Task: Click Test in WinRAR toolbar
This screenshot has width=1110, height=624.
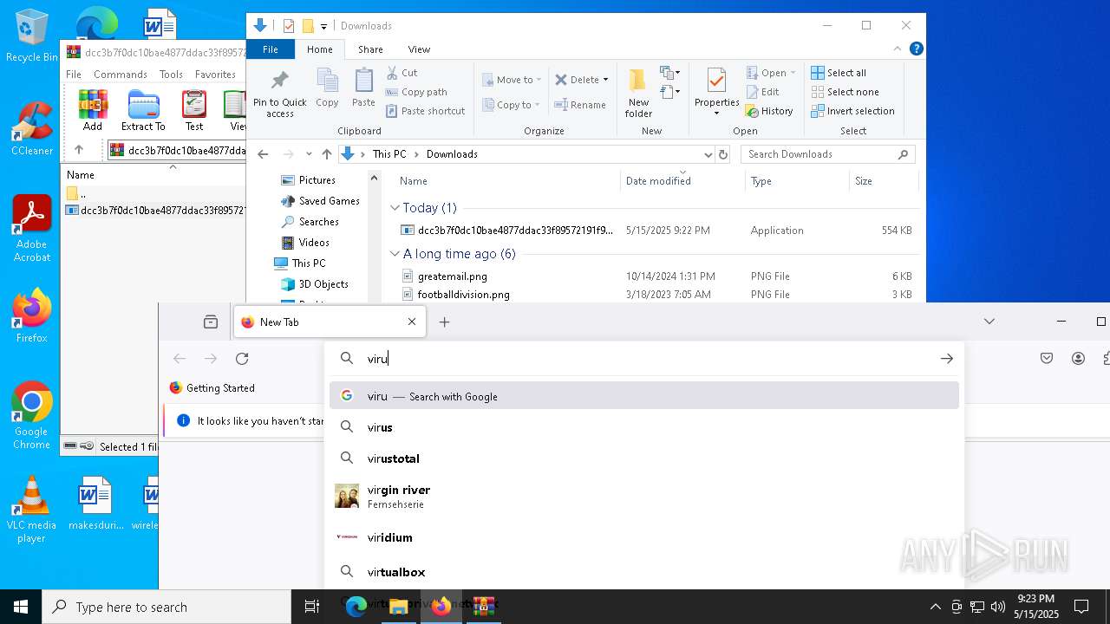Action: pyautogui.click(x=194, y=110)
